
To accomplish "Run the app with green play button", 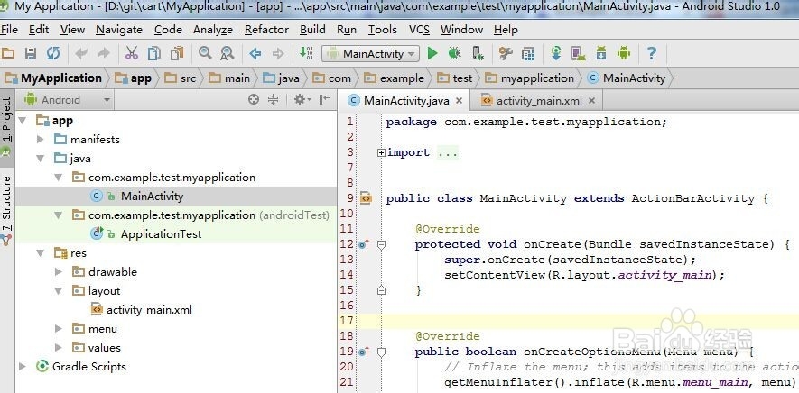I will click(432, 53).
